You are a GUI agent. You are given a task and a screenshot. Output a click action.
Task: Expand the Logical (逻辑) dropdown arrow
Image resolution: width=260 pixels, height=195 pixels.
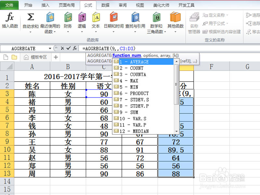coord(82,32)
